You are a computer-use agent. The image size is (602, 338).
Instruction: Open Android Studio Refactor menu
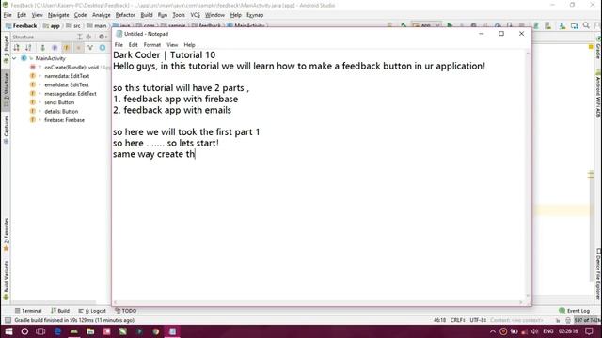[x=125, y=15]
